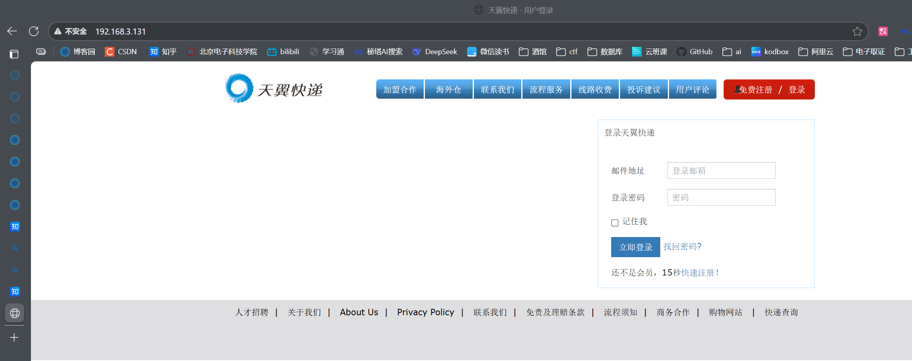Open 联系我们 in the footer
The width and height of the screenshot is (912, 361).
click(x=490, y=312)
